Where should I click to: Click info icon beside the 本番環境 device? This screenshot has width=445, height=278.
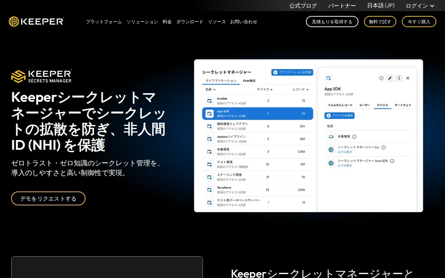354,137
